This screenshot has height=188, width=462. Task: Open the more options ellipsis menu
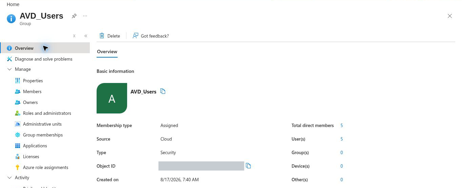click(x=85, y=16)
